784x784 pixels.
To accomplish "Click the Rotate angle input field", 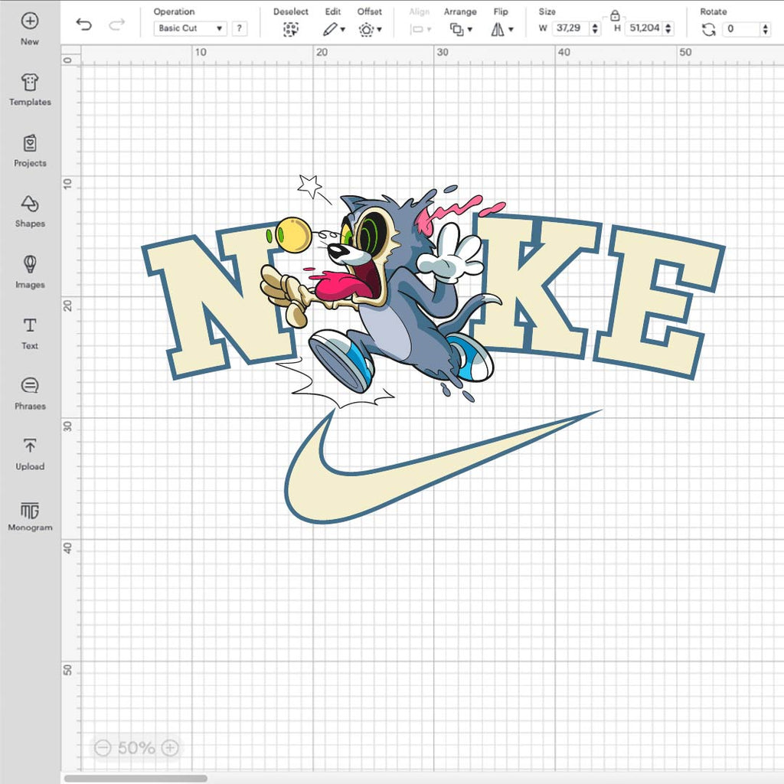I will click(x=741, y=29).
